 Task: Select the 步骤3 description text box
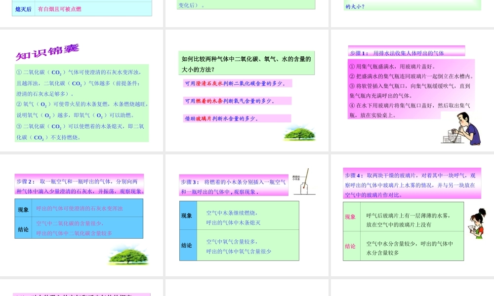pyautogui.click(x=234, y=185)
